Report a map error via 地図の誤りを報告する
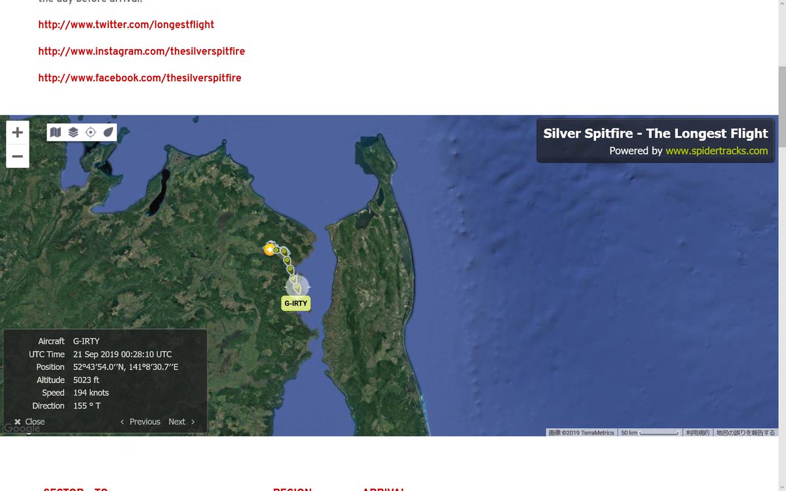The image size is (786, 491). (x=745, y=433)
